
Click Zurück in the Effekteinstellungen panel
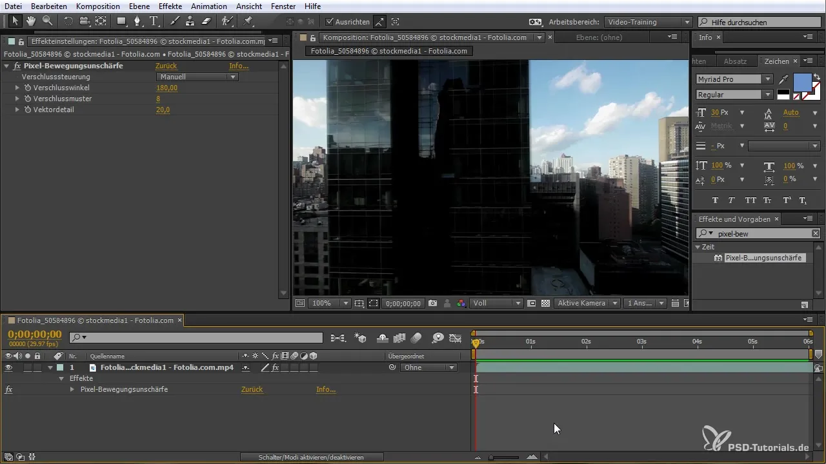pyautogui.click(x=166, y=66)
